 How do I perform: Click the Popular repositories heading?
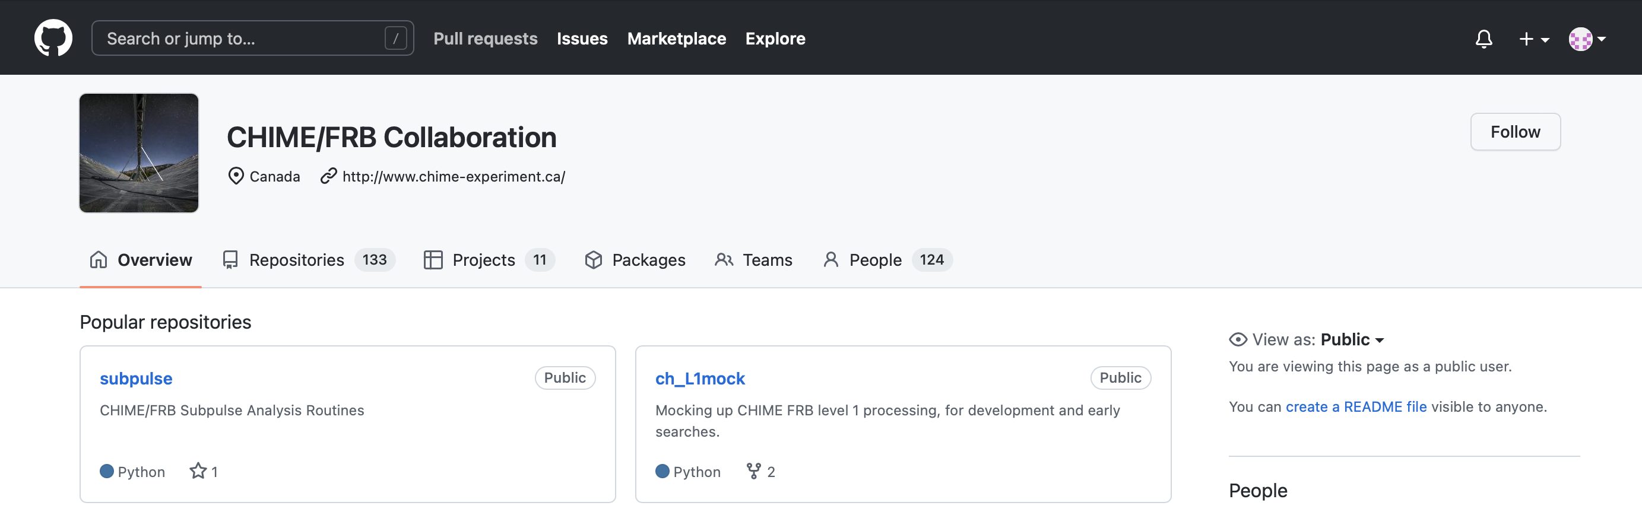pos(165,322)
